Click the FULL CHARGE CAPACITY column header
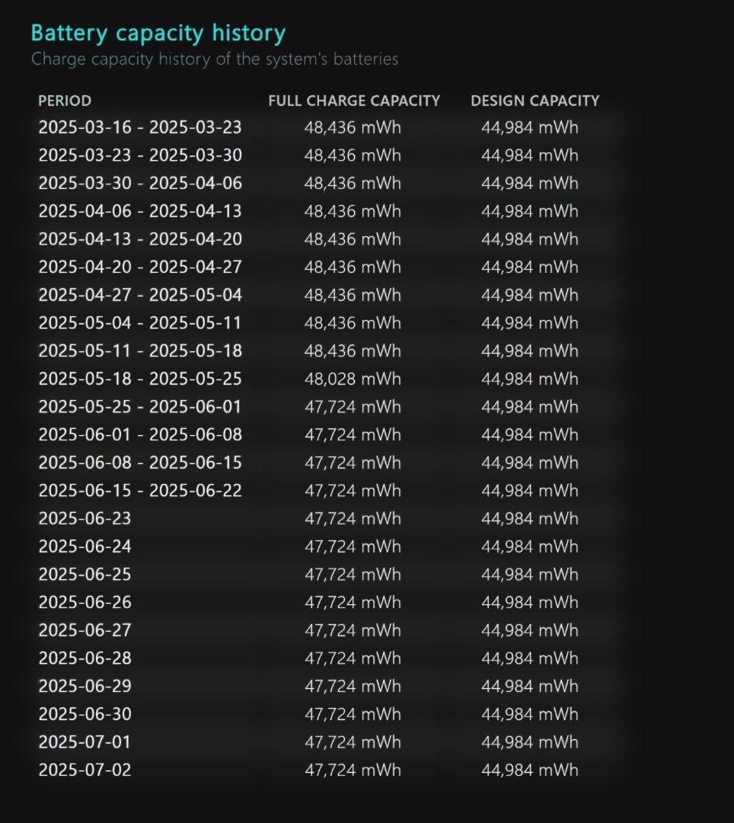734x823 pixels. [x=354, y=101]
